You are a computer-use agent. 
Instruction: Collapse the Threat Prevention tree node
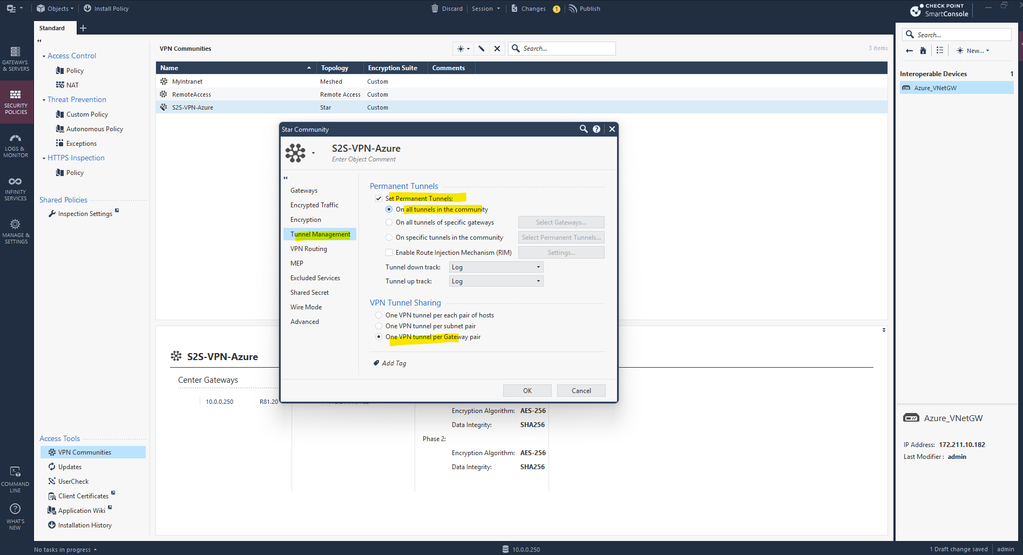[x=44, y=100]
